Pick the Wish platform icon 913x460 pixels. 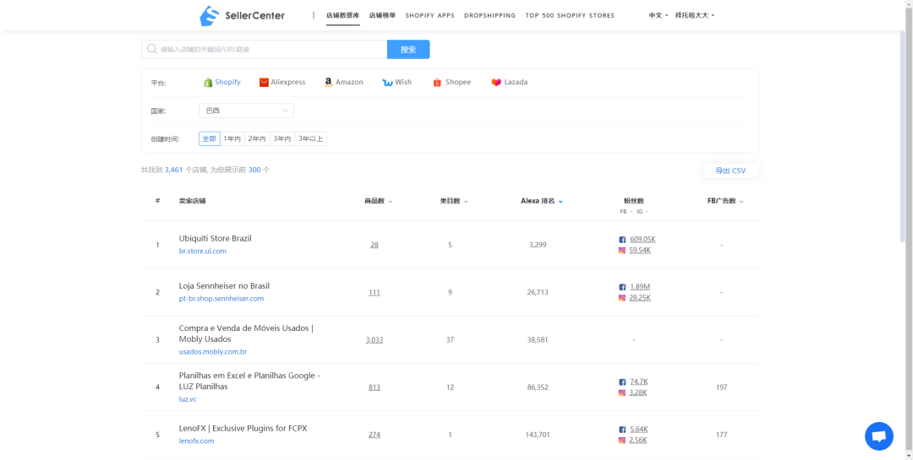click(x=387, y=83)
